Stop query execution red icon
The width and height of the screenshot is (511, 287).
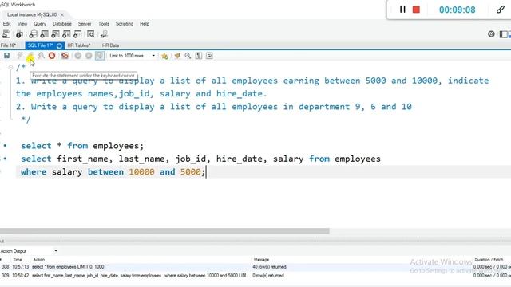coord(51,56)
